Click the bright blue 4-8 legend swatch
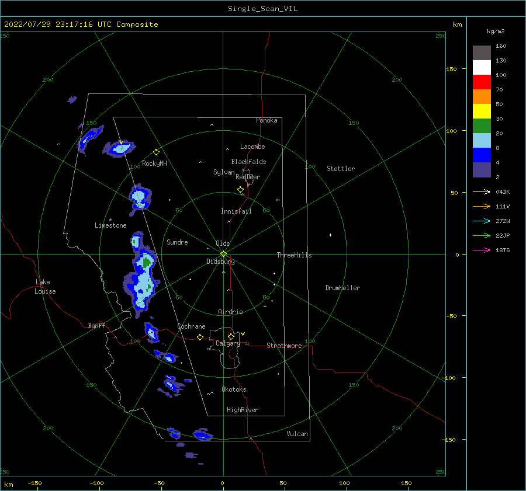Screen dimensions: 526x491 (x=482, y=155)
